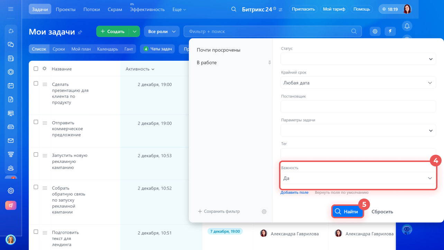This screenshot has width=444, height=250.
Task: Click the filter settings gear icon
Action: point(264,211)
